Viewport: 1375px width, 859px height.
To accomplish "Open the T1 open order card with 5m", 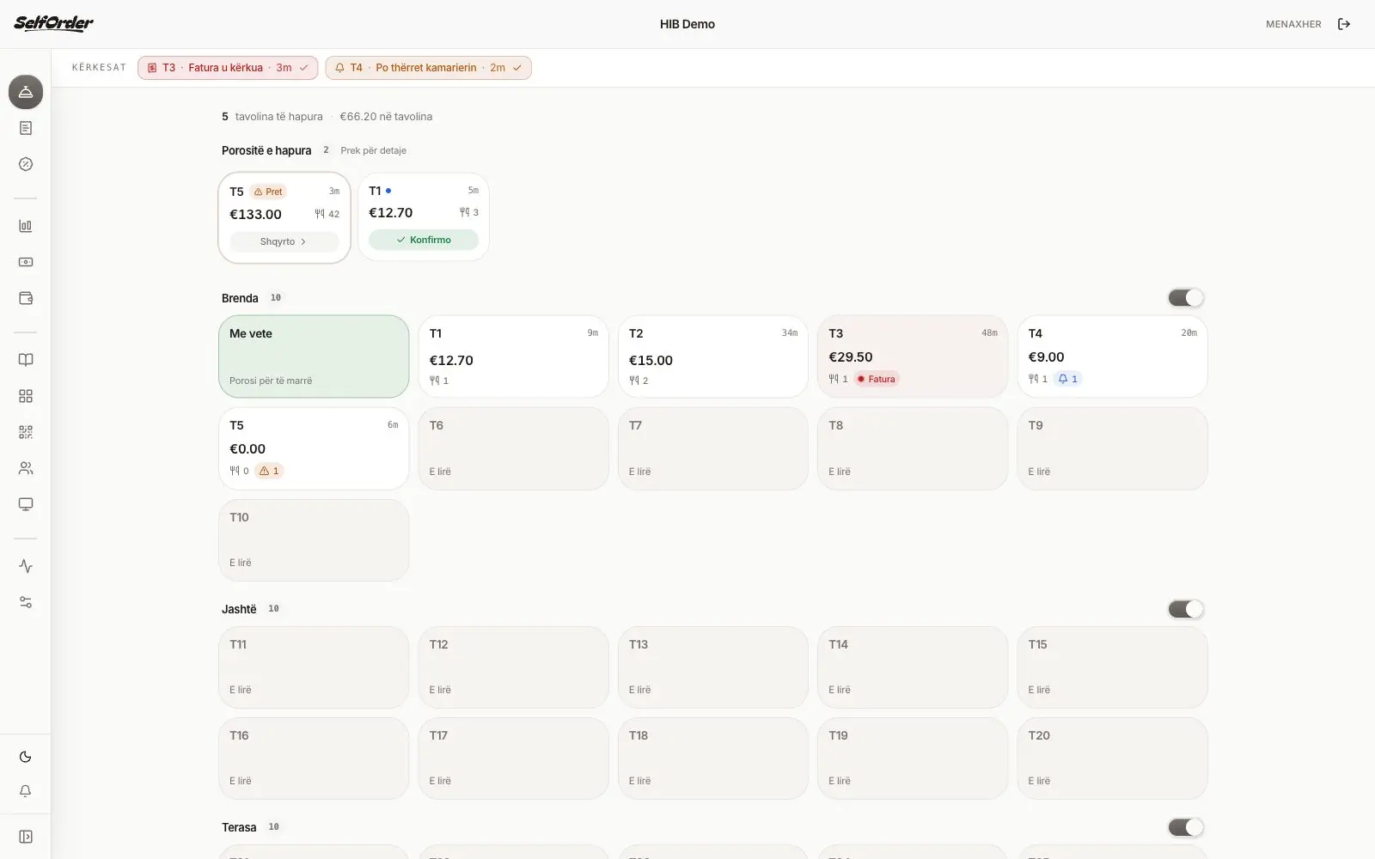I will [x=424, y=216].
